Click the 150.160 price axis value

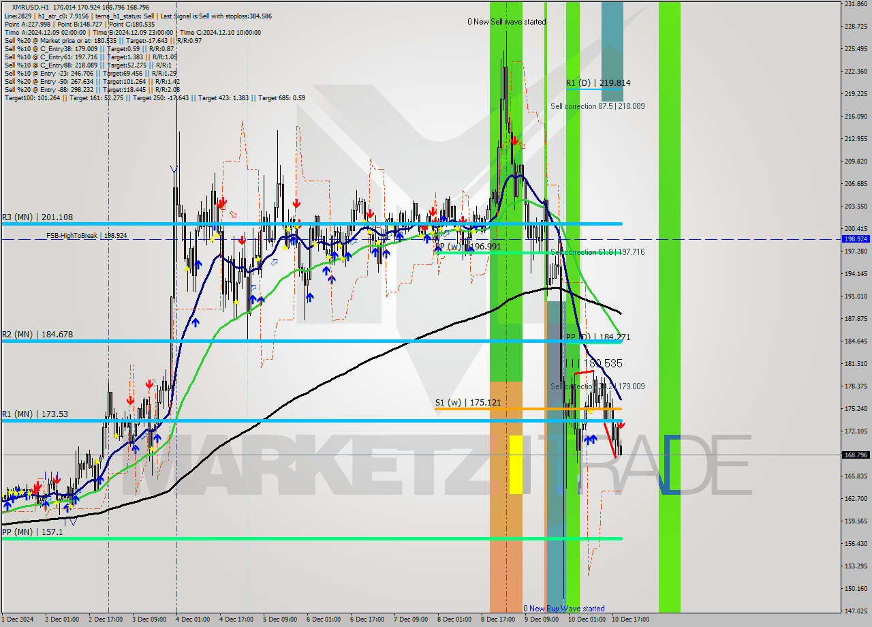click(856, 589)
